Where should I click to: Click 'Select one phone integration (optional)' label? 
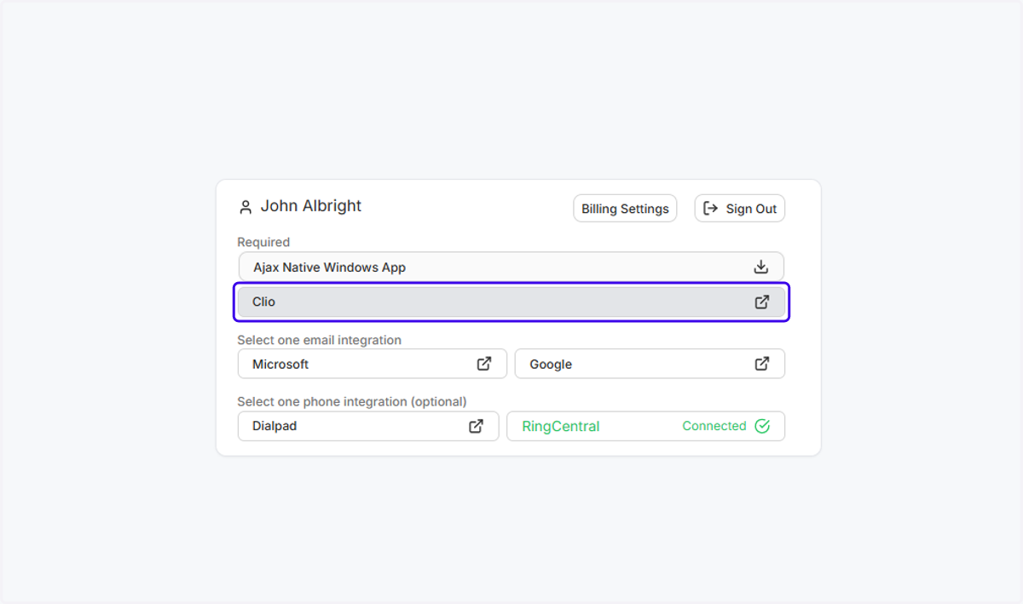coord(352,401)
